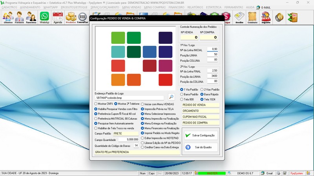314x176 pixels.
Task: Click the Sair do Quadro button
Action: (x=200, y=147)
